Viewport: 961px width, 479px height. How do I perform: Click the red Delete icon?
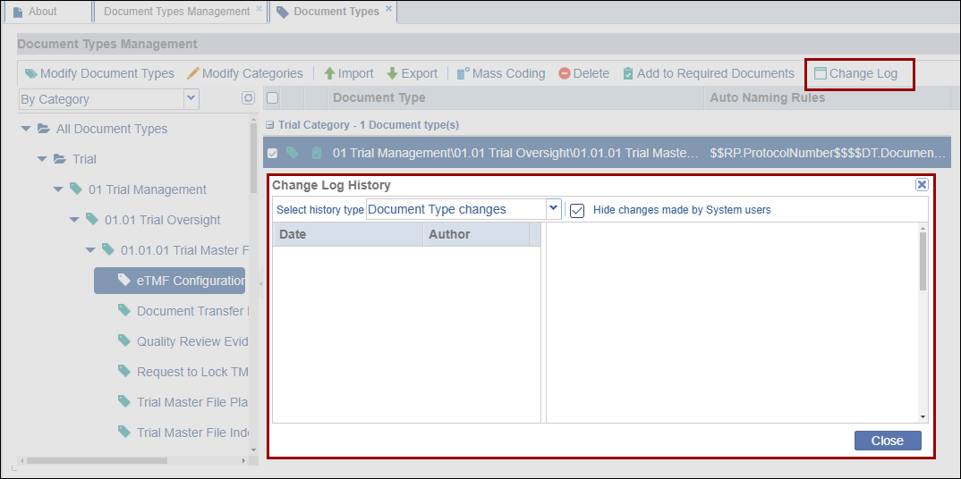point(565,74)
